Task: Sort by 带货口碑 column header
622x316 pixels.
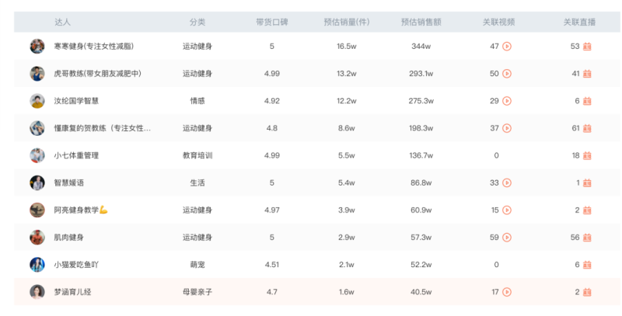Action: (271, 23)
